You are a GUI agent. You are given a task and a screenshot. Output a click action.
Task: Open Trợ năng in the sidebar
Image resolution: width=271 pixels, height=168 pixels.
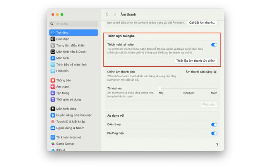tap(74, 33)
